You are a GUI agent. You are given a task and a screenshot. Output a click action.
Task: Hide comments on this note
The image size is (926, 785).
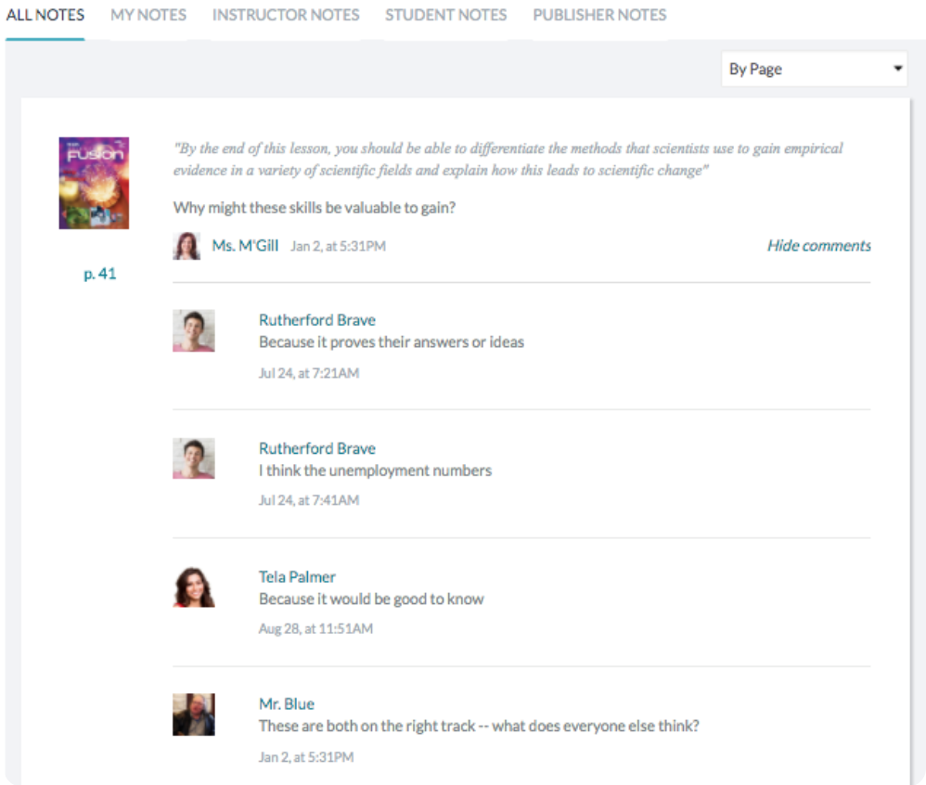coord(818,246)
